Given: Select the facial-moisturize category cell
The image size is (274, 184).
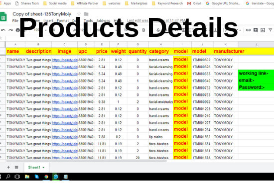Looking at the screenshot, I should (x=160, y=102).
